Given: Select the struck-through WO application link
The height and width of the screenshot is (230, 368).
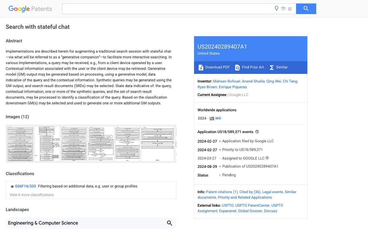Looking at the screenshot, I should (218, 118).
